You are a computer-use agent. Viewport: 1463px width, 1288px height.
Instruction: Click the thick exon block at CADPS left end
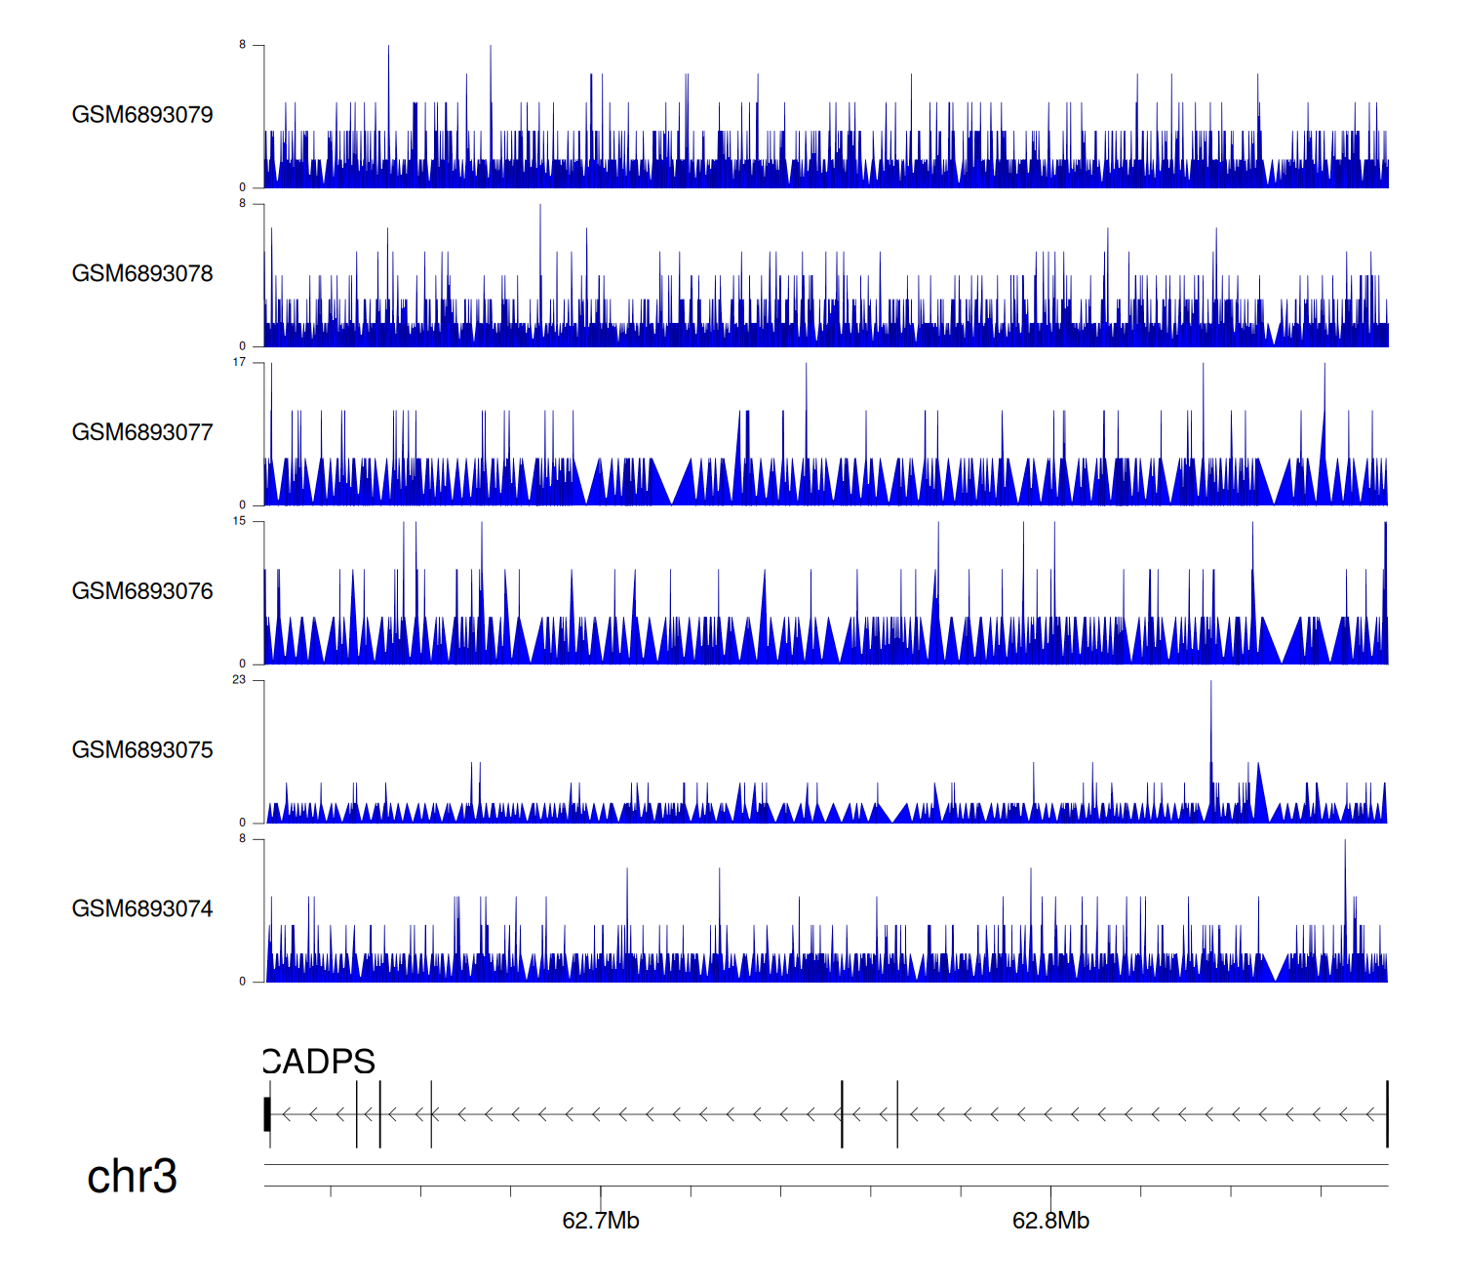coord(267,1114)
